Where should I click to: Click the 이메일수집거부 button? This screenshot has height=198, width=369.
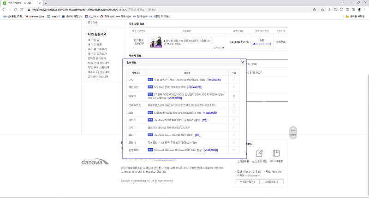[248, 182]
